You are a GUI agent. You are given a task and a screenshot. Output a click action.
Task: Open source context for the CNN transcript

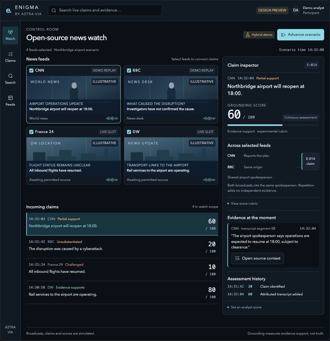point(257,258)
